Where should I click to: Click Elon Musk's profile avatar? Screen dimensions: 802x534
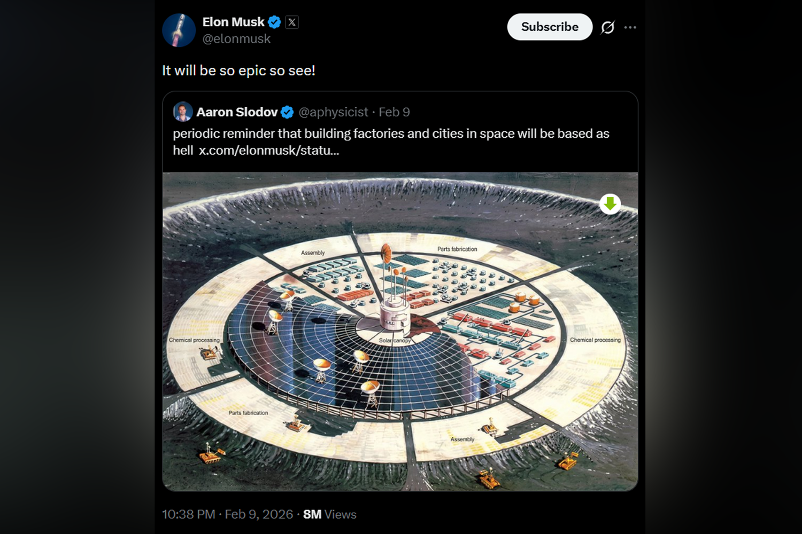(x=179, y=30)
